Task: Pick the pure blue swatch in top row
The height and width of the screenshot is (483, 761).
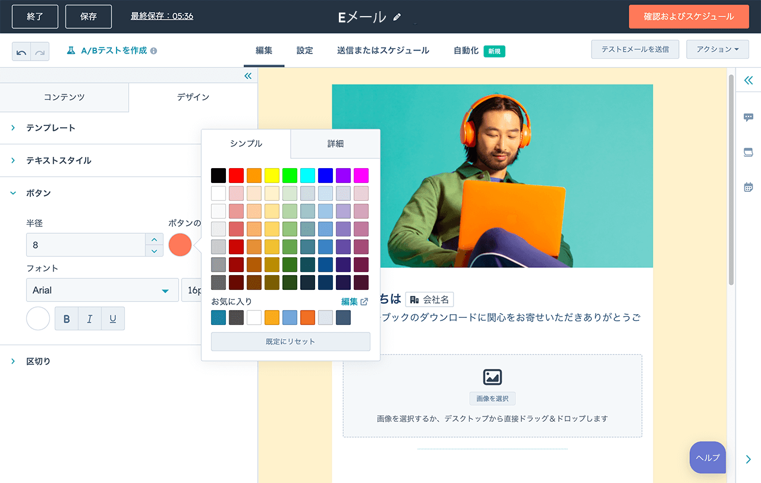Action: [x=326, y=175]
